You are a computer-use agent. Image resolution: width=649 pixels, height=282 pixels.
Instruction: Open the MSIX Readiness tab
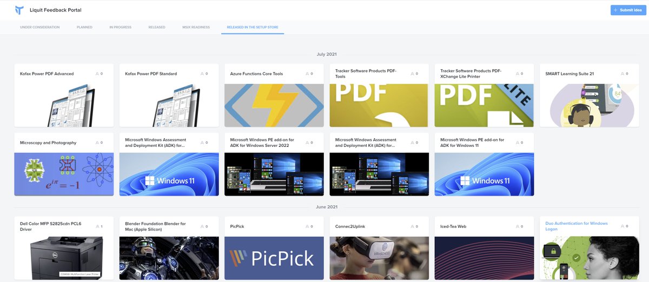(x=196, y=27)
